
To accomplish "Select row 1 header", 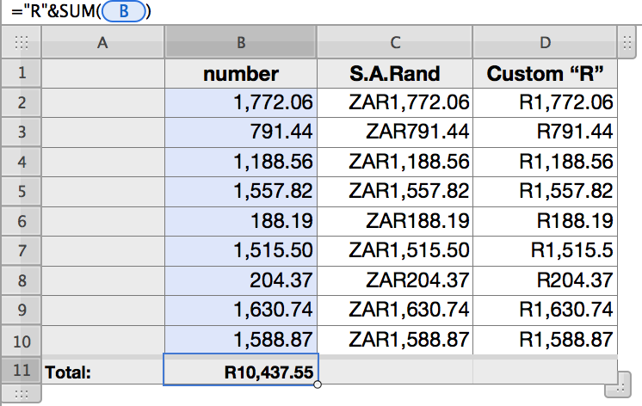I will pos(22,74).
